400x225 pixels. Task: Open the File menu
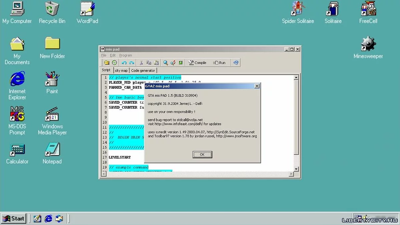(104, 55)
